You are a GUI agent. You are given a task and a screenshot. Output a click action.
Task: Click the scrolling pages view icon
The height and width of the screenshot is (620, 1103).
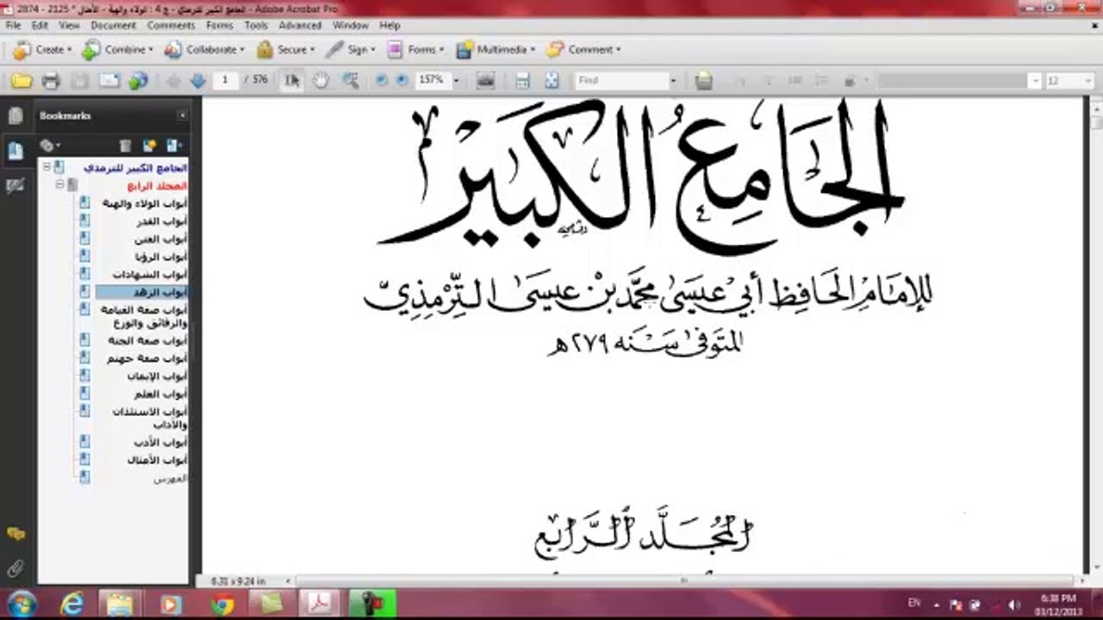[x=522, y=80]
